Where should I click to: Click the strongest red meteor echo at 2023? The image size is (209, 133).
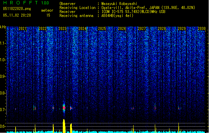pos(64,107)
